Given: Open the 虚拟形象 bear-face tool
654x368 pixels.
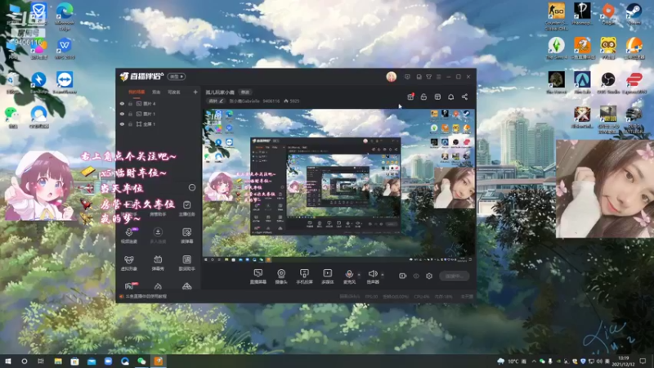Looking at the screenshot, I should (x=129, y=263).
